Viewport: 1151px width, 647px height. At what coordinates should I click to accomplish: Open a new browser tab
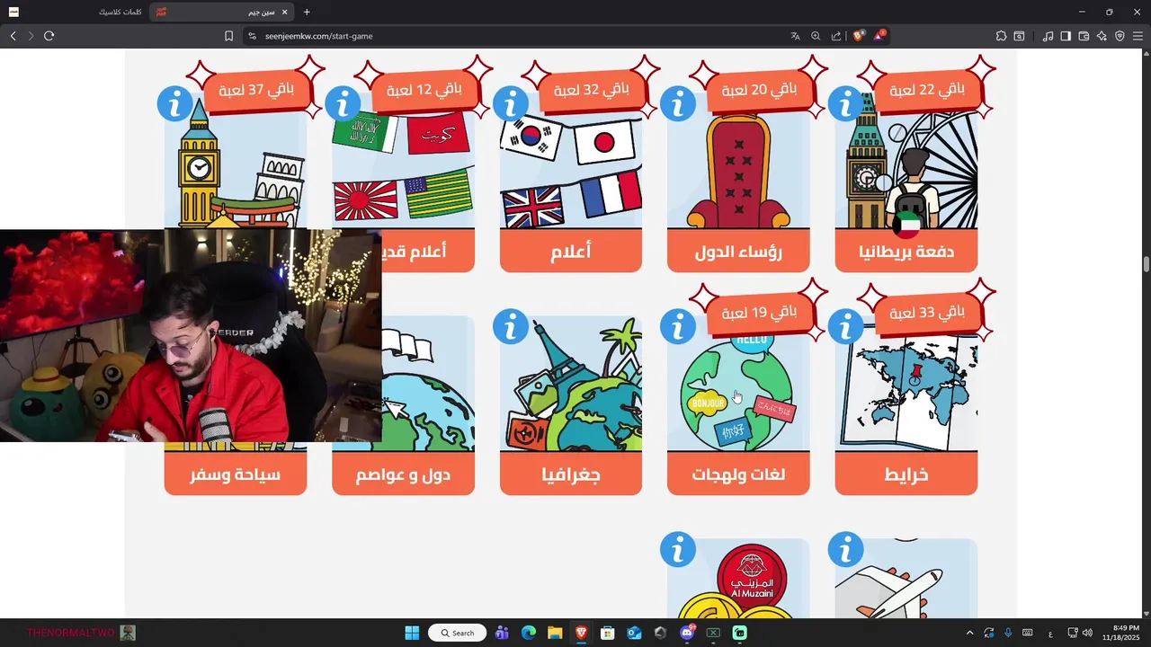[307, 12]
